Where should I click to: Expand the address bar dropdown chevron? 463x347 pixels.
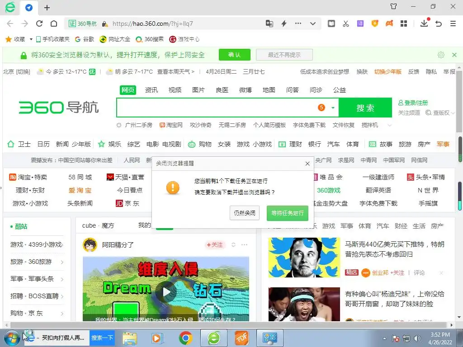click(x=313, y=23)
